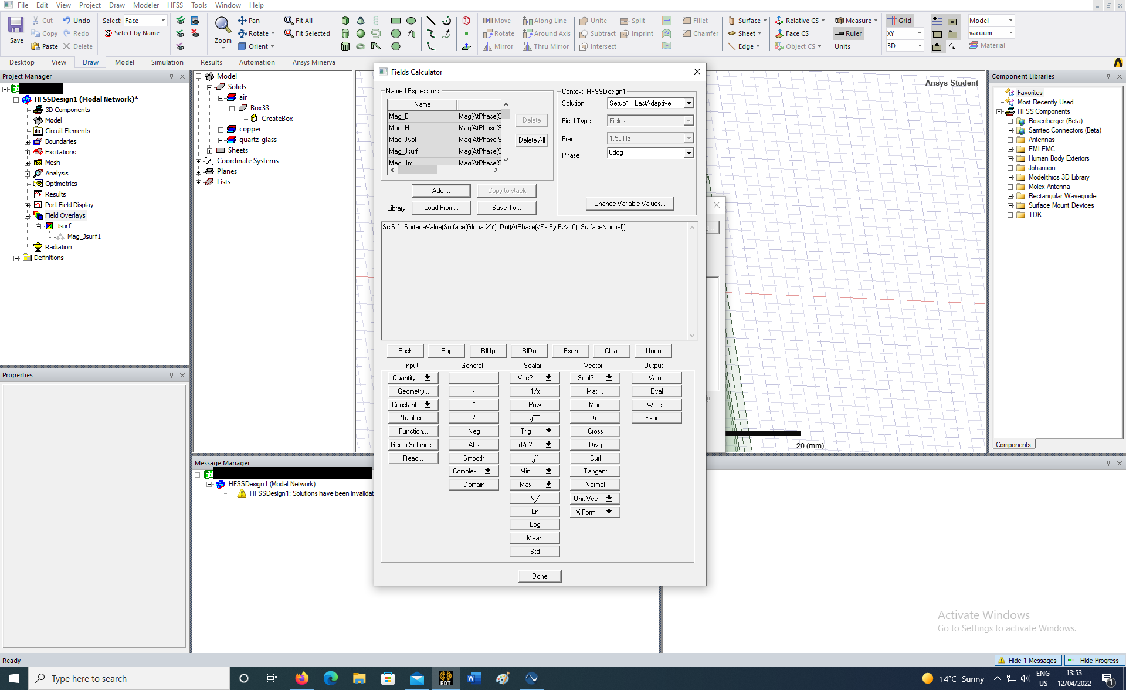This screenshot has width=1126, height=690.
Task: Collapse the Field Overlays node
Action: [x=27, y=216]
